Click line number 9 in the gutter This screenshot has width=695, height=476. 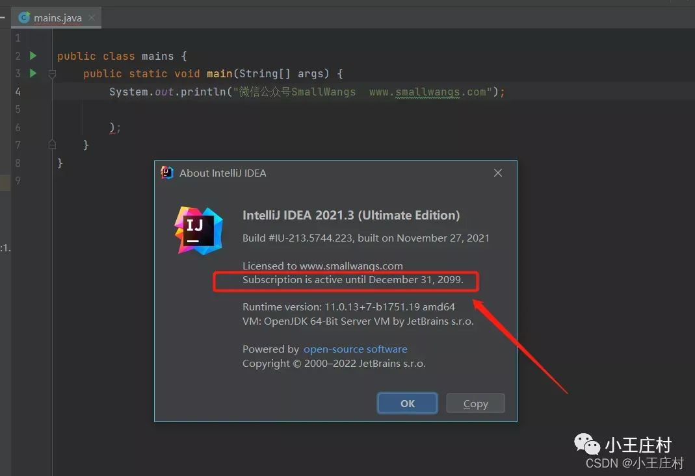point(18,181)
